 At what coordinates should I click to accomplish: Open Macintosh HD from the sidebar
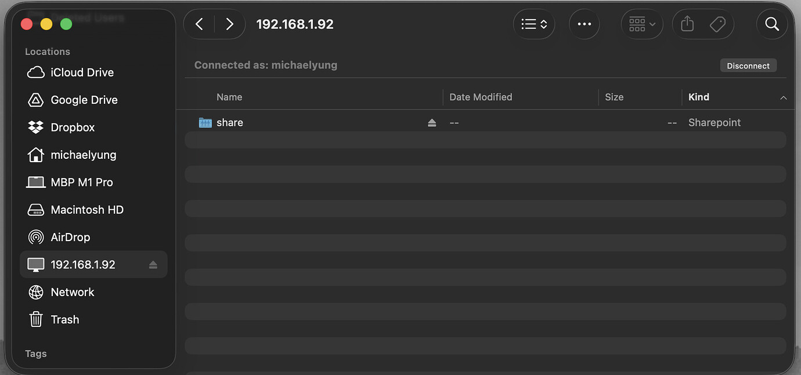point(87,209)
